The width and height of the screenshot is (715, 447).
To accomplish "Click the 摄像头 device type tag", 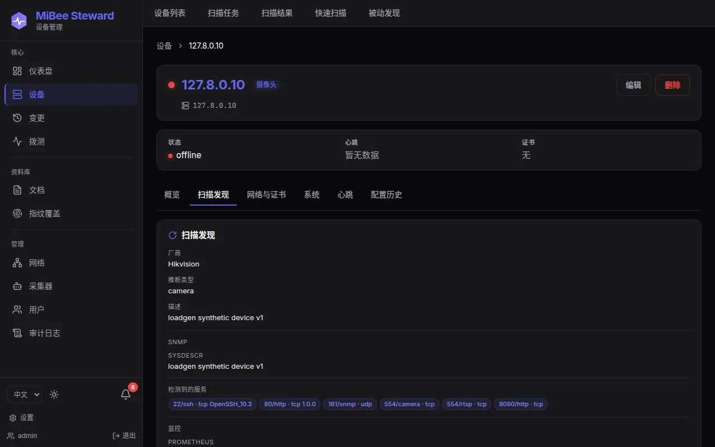I will pos(266,84).
